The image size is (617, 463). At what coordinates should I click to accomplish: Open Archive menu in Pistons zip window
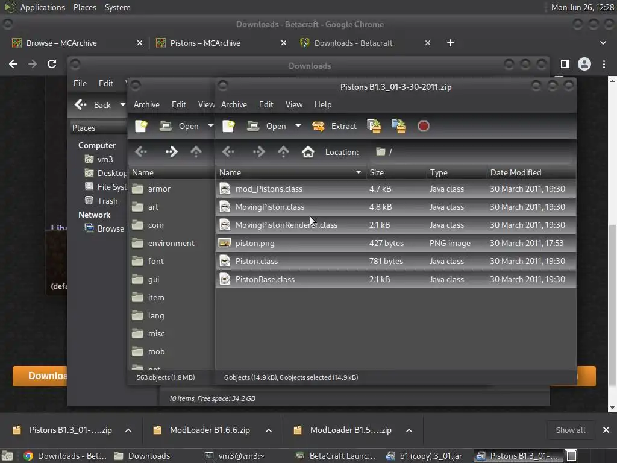coord(234,104)
